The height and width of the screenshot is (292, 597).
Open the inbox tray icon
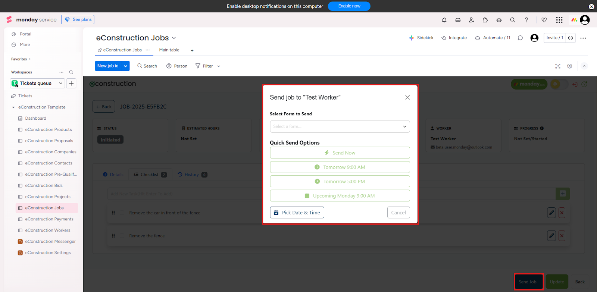(458, 20)
